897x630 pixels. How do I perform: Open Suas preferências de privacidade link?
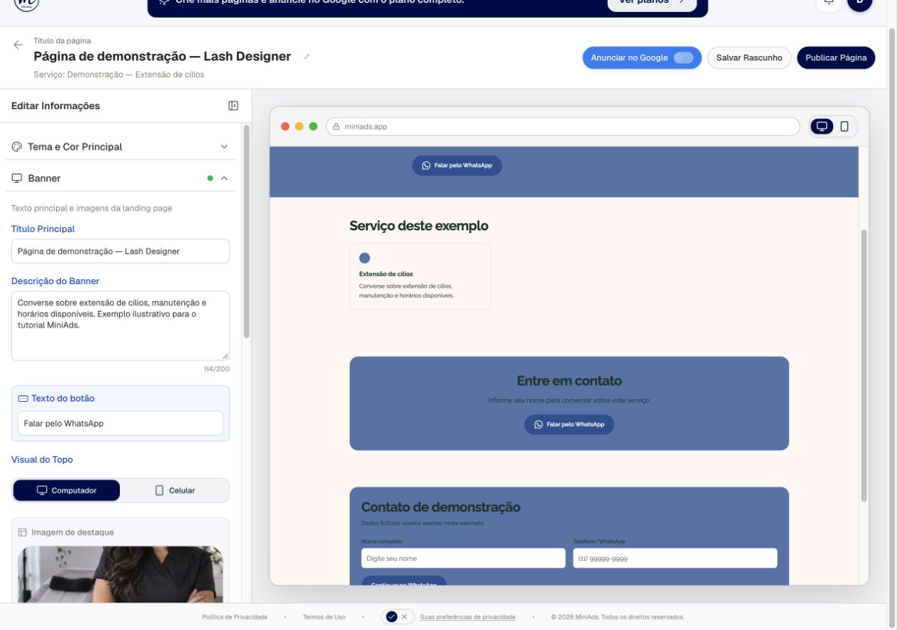click(x=468, y=617)
